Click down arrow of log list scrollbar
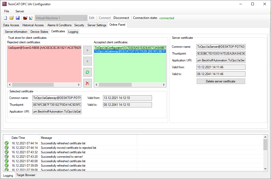The width and height of the screenshot is (271, 179). coord(265,169)
